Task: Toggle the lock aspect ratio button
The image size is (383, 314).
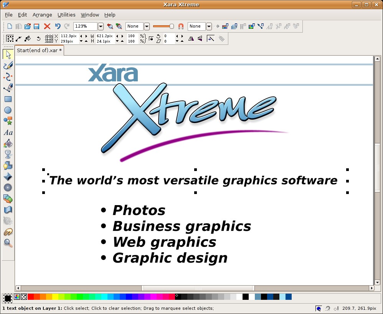Action: point(151,39)
